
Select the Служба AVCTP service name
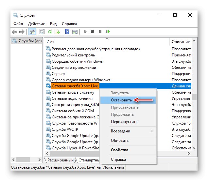pos(65,129)
